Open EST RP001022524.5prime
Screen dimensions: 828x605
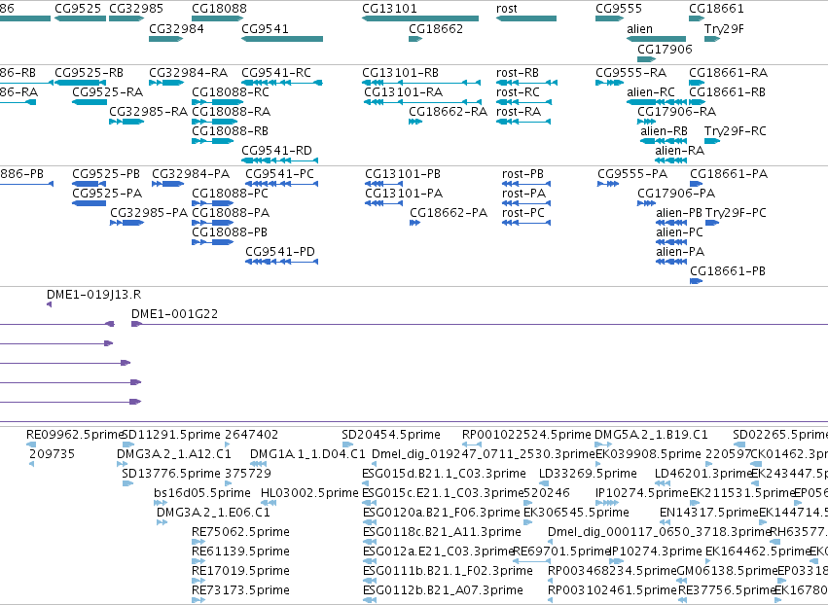tap(526, 435)
